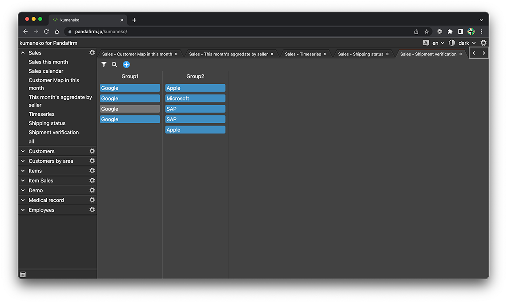
Task: Expand the Medical record section
Action: click(x=23, y=200)
